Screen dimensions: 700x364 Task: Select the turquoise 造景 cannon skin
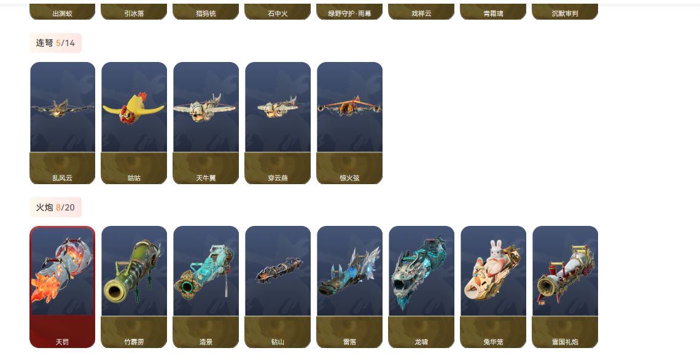[x=206, y=287]
